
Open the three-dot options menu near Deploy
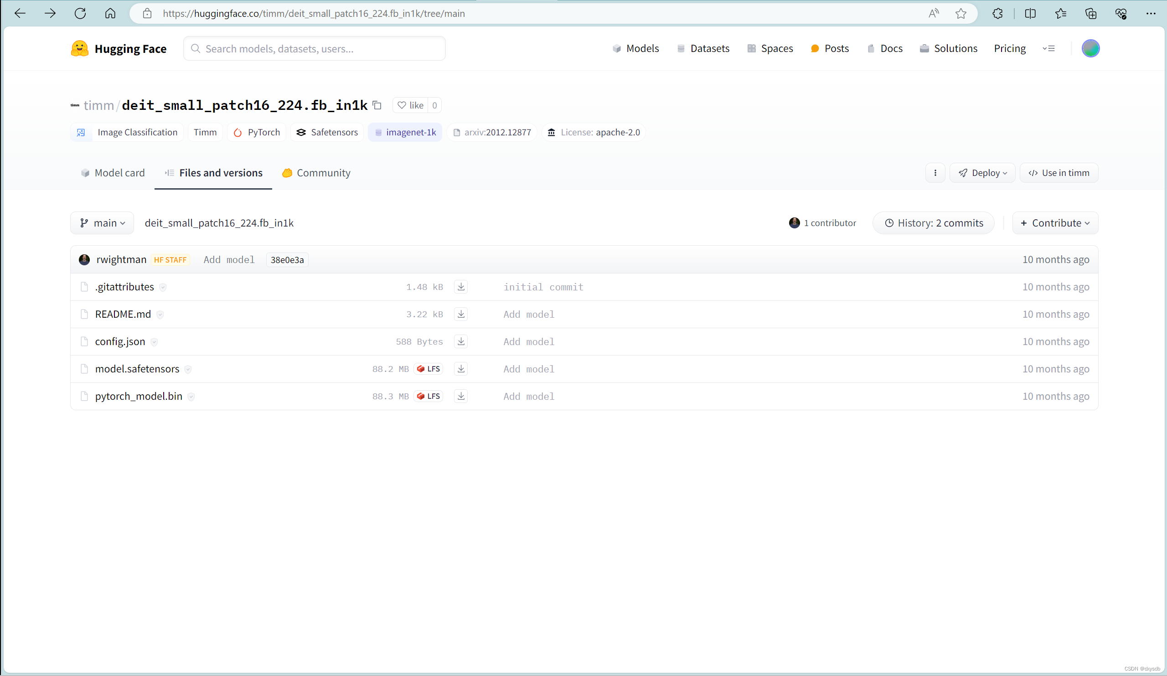click(x=935, y=173)
